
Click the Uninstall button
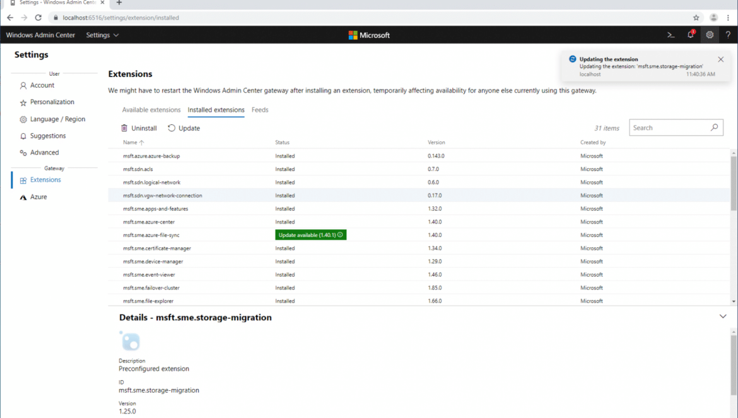tap(139, 128)
